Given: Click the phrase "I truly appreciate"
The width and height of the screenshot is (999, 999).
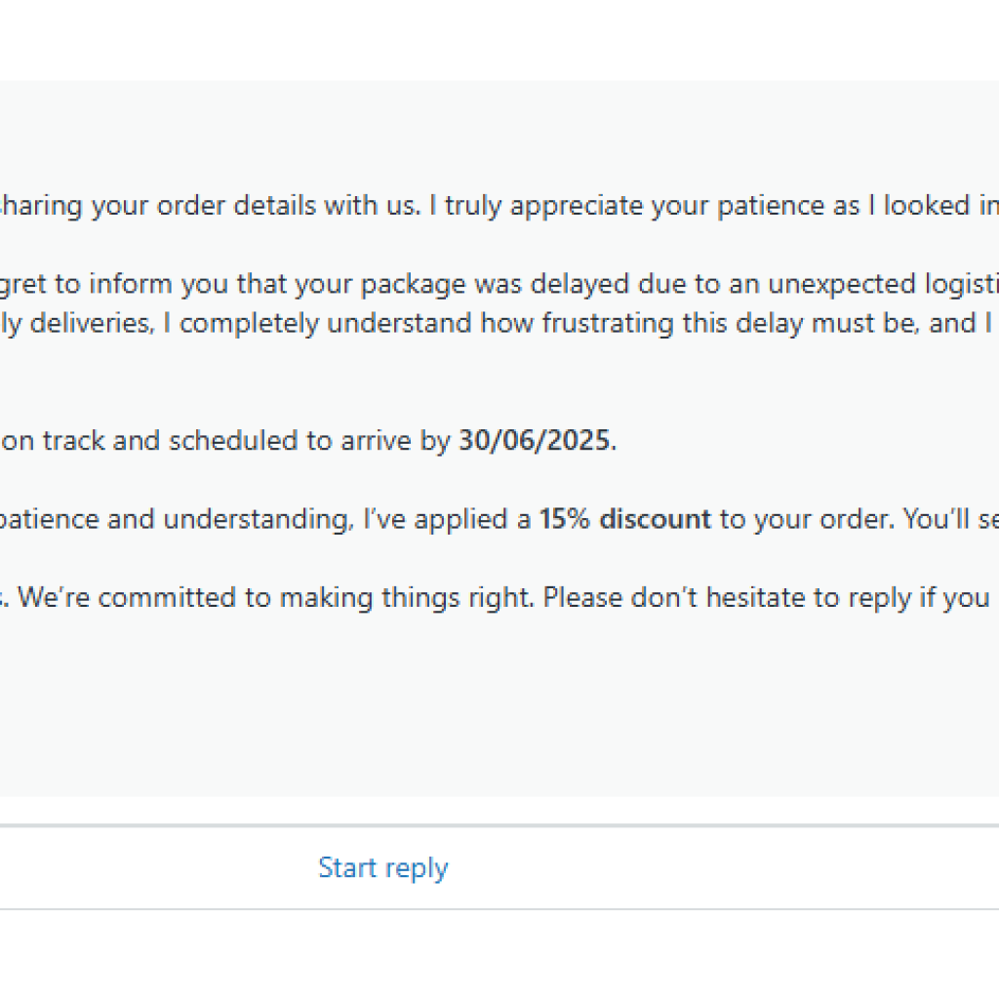Looking at the screenshot, I should pos(513,207).
